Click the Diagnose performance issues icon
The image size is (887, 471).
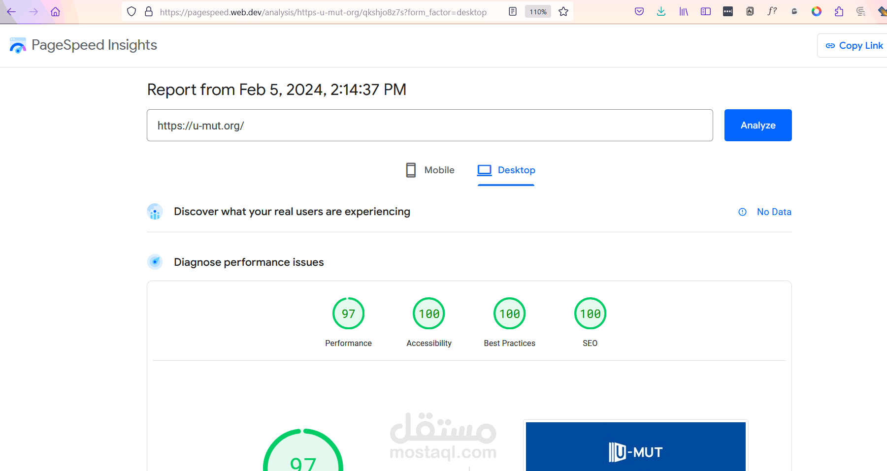155,262
